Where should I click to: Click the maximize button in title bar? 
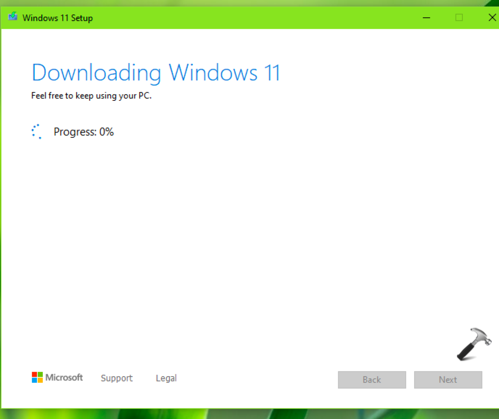click(x=459, y=17)
